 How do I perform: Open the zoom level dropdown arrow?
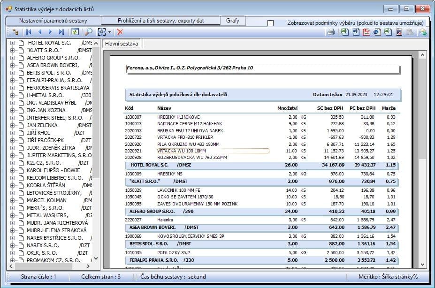point(110,32)
